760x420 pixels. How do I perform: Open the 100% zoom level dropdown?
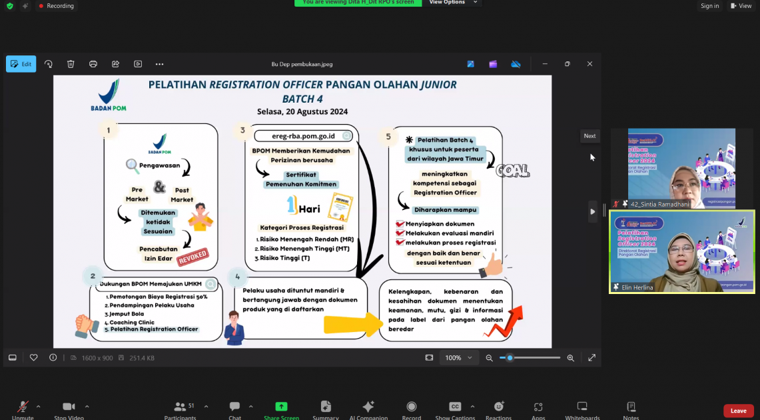[x=458, y=358]
